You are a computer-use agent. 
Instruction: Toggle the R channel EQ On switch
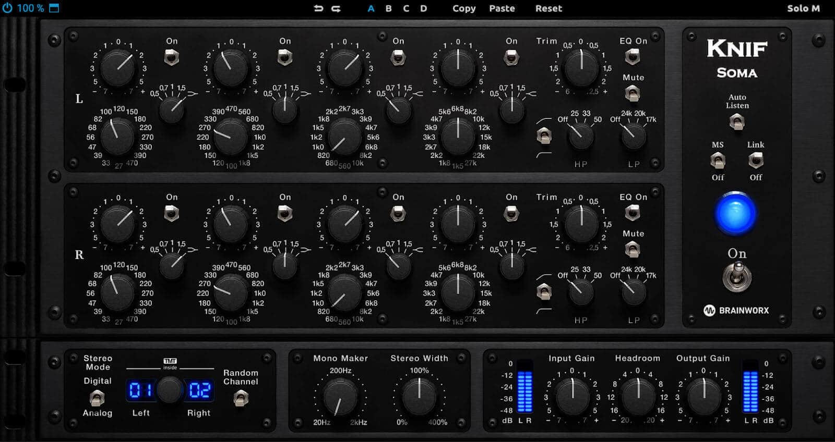[633, 213]
